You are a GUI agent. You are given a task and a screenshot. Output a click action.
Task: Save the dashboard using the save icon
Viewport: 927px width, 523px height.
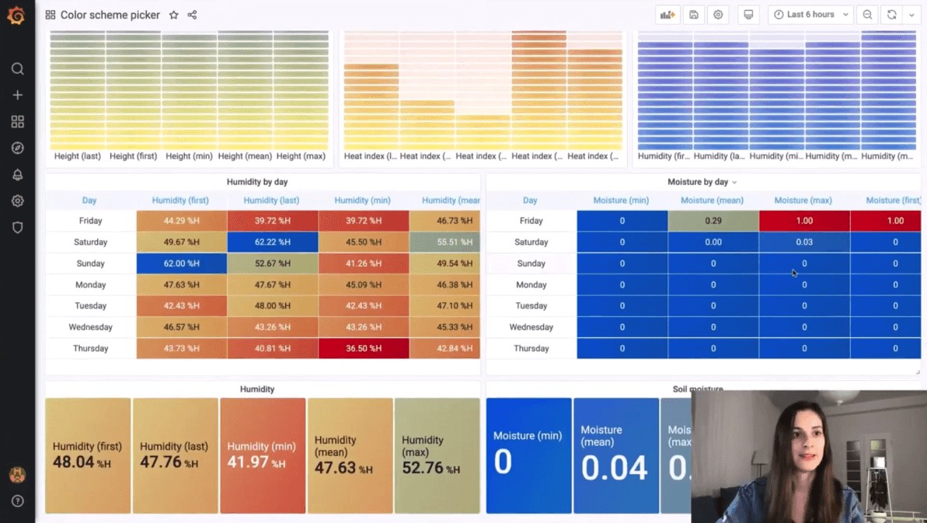(694, 15)
